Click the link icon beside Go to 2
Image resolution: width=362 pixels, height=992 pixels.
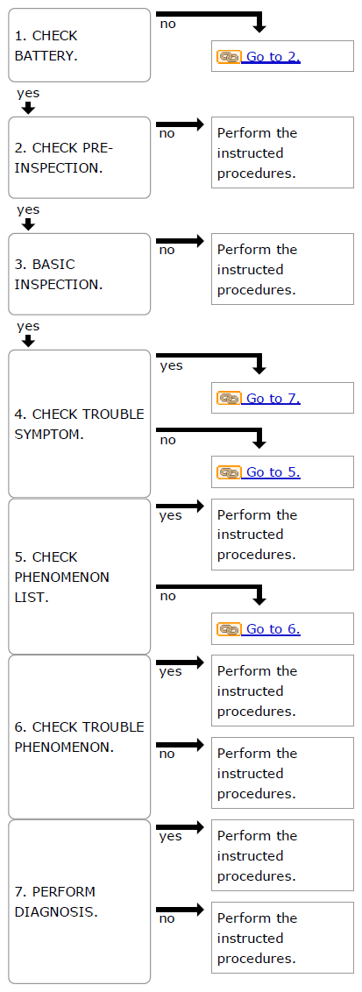coord(229,57)
